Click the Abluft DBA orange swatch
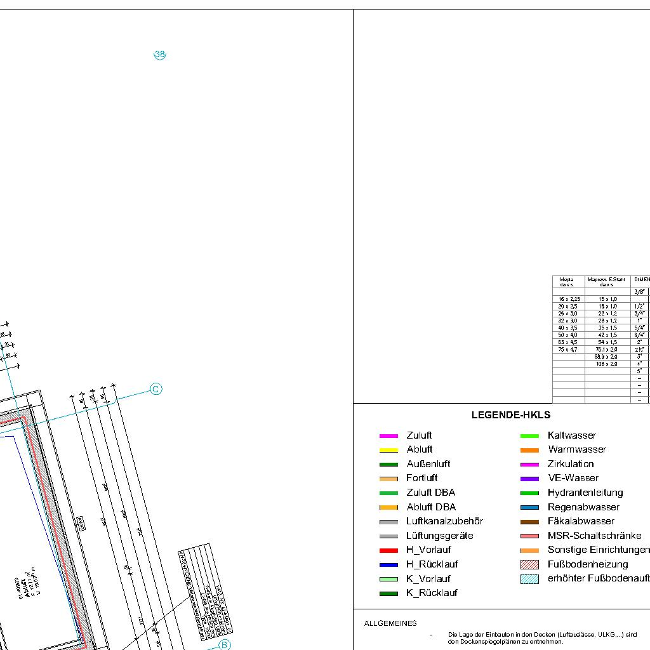650x650 pixels. 388,507
